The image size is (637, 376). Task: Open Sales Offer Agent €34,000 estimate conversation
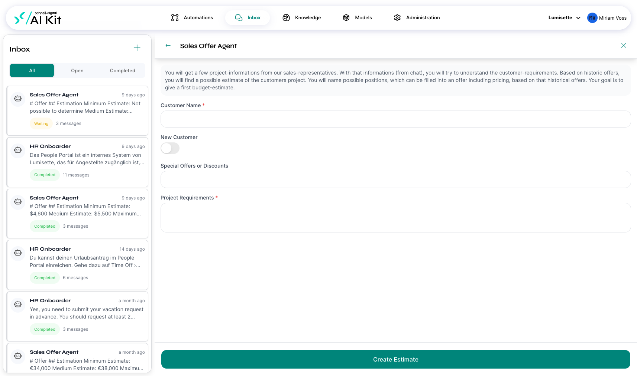pyautogui.click(x=77, y=358)
